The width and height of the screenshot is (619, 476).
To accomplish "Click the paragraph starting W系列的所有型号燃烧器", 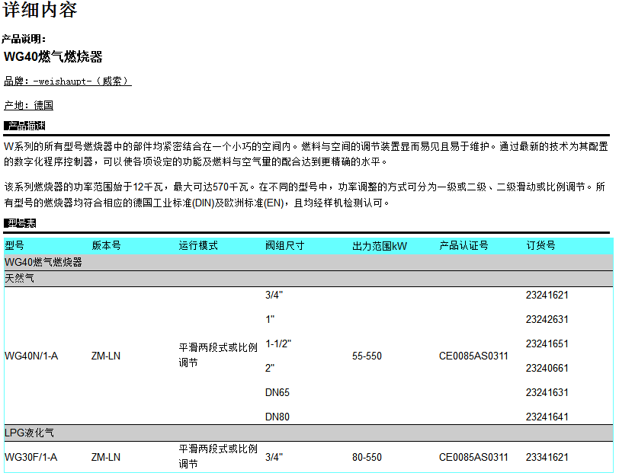I will 306,154.
